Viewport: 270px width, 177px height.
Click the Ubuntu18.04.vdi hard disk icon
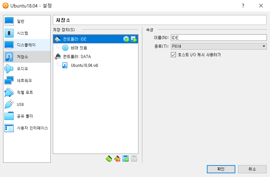pyautogui.click(x=65, y=65)
